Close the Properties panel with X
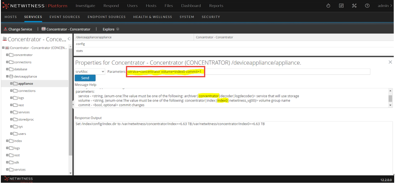This screenshot has height=184, width=395. point(390,62)
